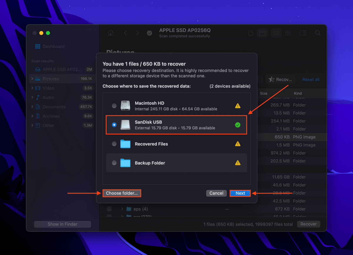Viewport: 353px width, 255px height.
Task: Navigate forward with the right chevron
Action: point(137,33)
